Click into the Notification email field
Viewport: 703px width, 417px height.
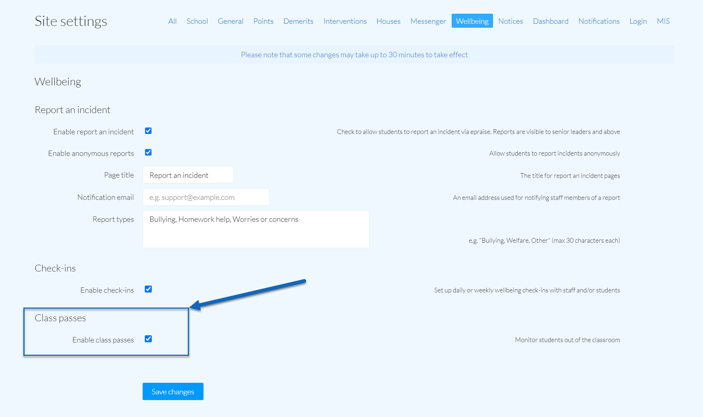coord(206,197)
